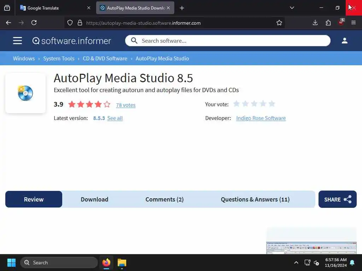362x271 pixels.
Task: Open File Explorer from the taskbar
Action: tap(122, 263)
